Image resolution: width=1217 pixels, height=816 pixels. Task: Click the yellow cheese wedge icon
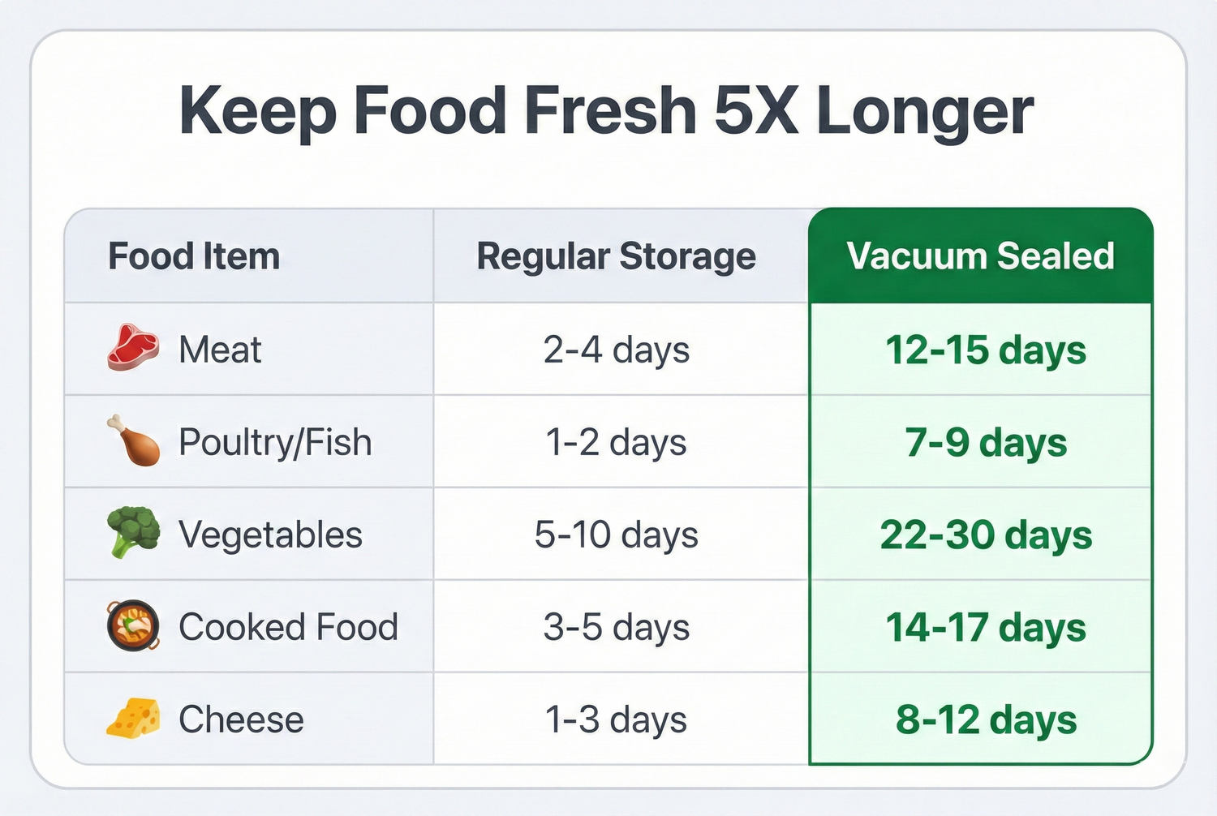point(132,718)
